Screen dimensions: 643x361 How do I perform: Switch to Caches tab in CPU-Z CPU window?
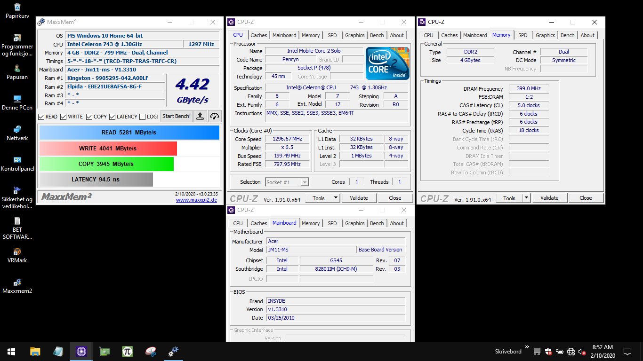tap(259, 35)
